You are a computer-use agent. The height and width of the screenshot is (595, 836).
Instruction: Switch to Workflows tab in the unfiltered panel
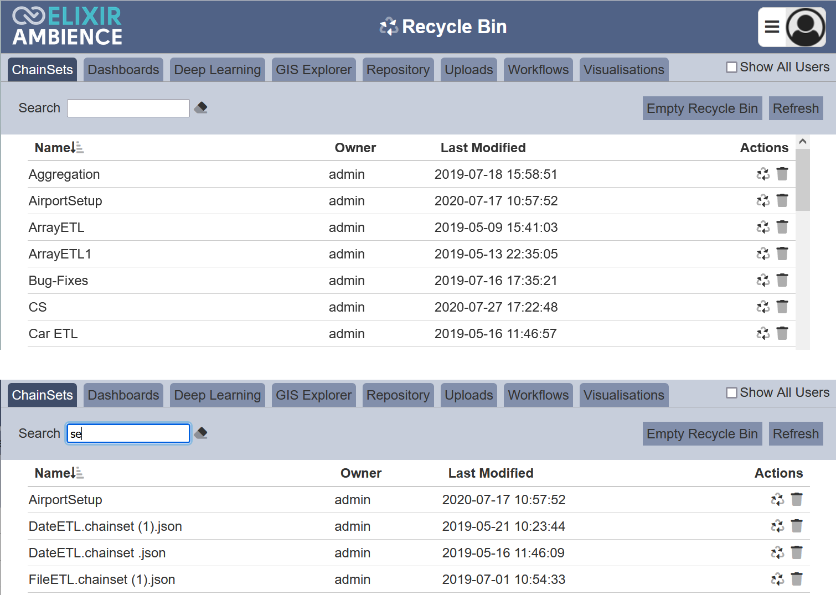pyautogui.click(x=538, y=70)
